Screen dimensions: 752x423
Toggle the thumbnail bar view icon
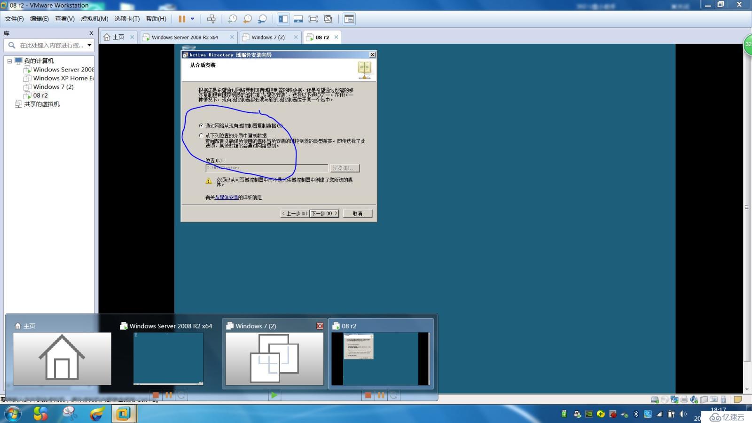(x=298, y=19)
